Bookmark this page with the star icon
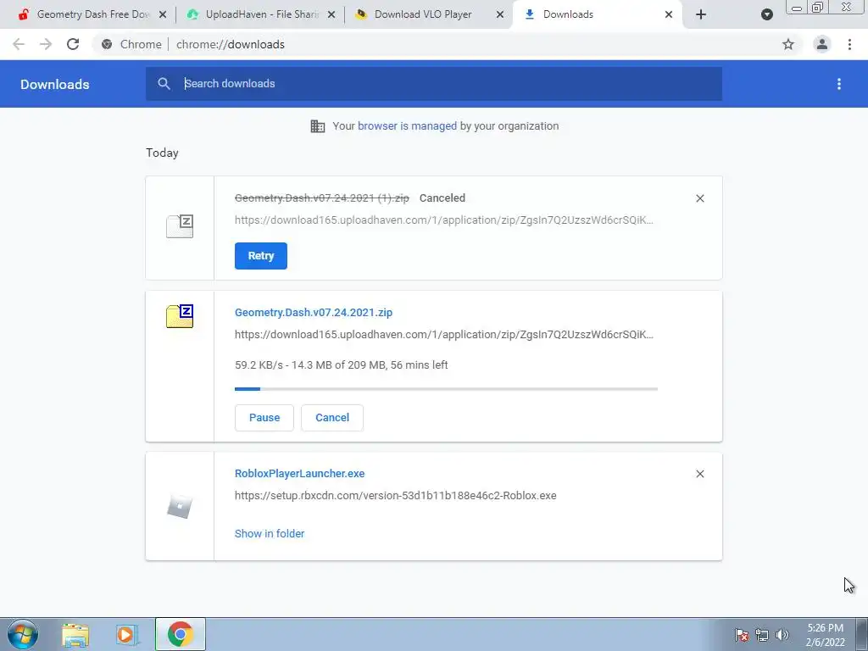 788,44
